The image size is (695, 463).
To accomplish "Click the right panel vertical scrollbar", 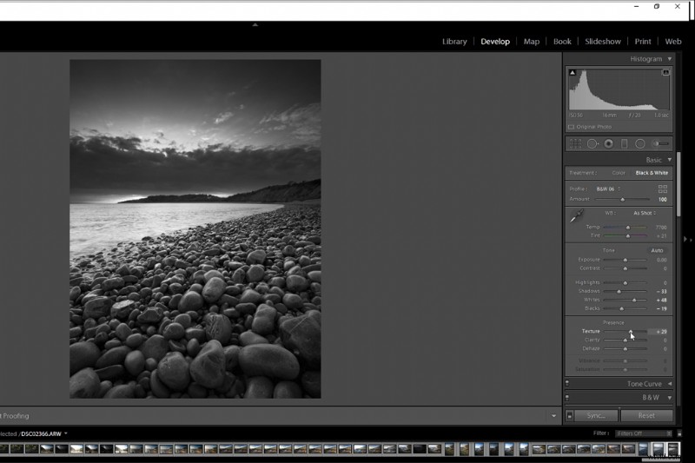I will tap(678, 184).
